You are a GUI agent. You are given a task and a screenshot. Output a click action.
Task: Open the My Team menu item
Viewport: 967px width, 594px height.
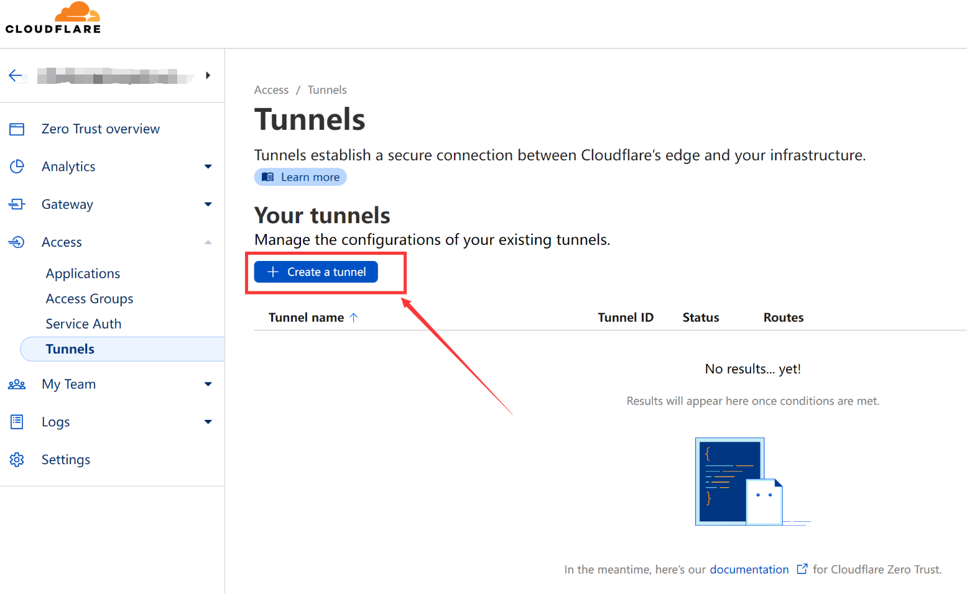(68, 385)
